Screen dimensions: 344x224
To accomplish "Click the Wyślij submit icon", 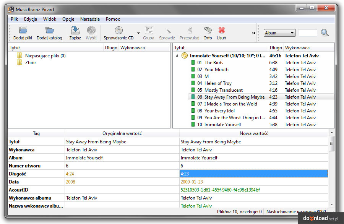I will click(x=91, y=30).
